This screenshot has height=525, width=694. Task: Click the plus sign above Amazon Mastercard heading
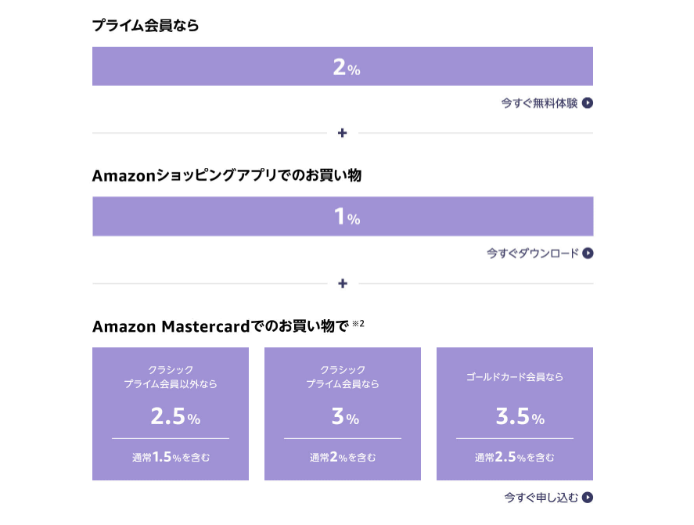(x=343, y=283)
